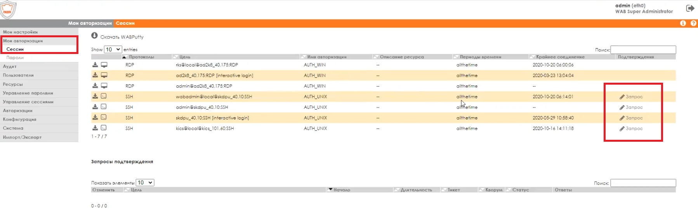Open Авторизации section in sidebar
Image resolution: width=698 pixels, height=212 pixels.
tap(39, 111)
